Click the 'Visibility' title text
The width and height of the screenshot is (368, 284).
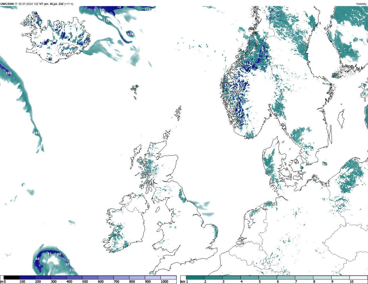361,4
